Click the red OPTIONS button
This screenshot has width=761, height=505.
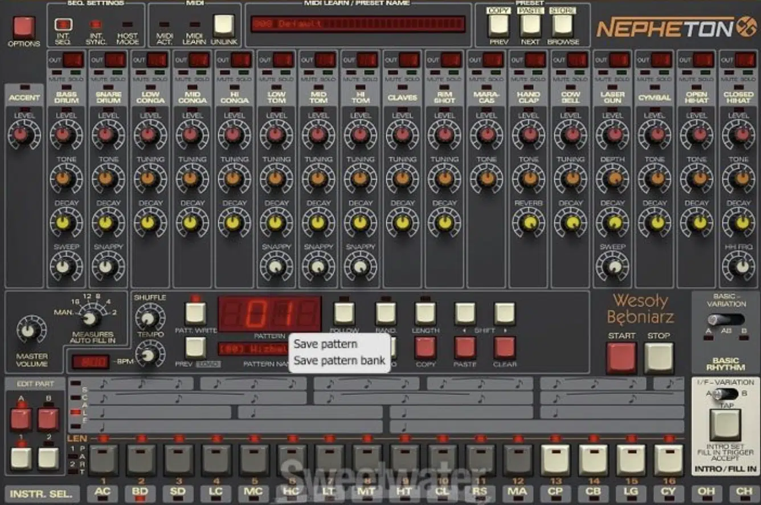[x=24, y=27]
